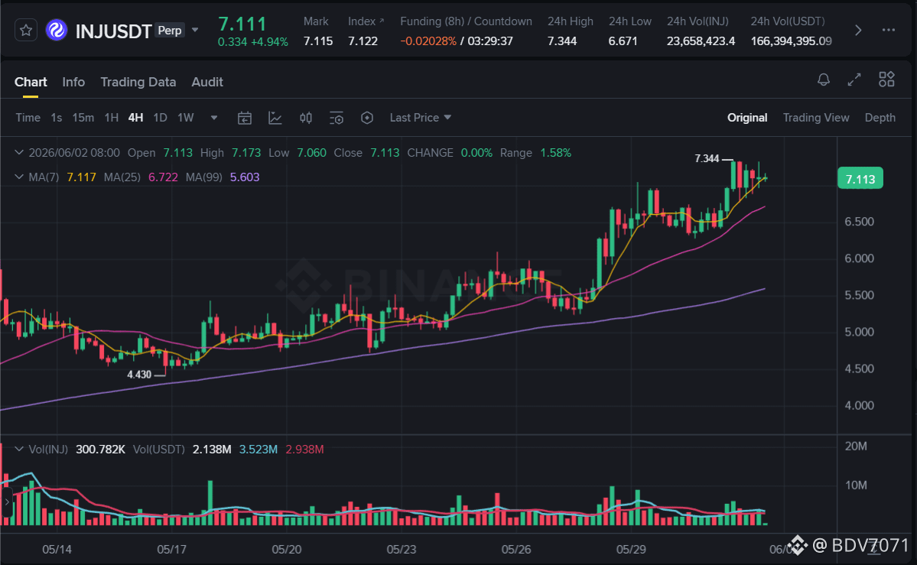The image size is (917, 565).
Task: Open the go-to-date calendar icon
Action: tap(245, 118)
